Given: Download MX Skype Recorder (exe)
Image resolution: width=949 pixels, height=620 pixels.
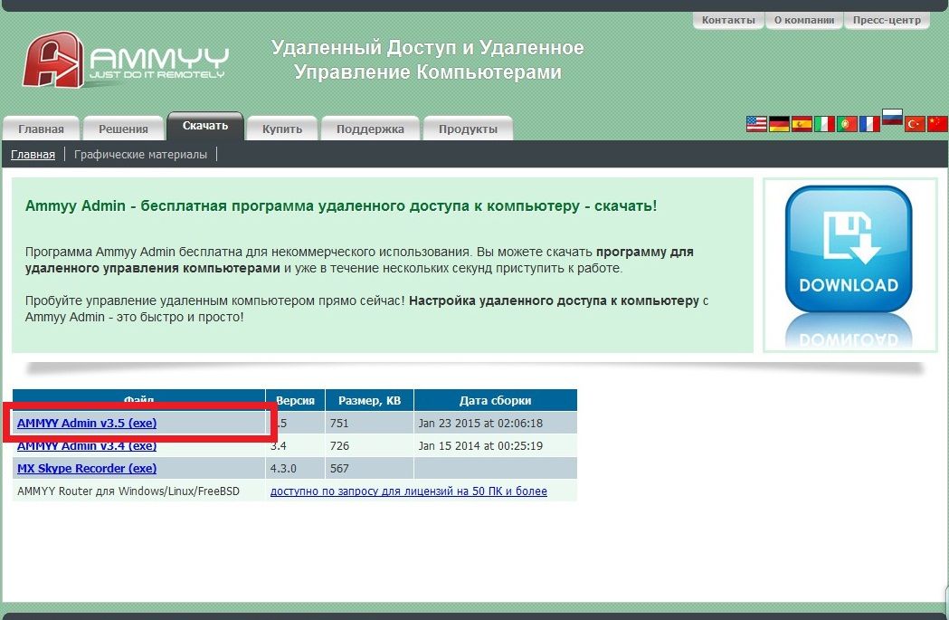Looking at the screenshot, I should click(x=87, y=468).
